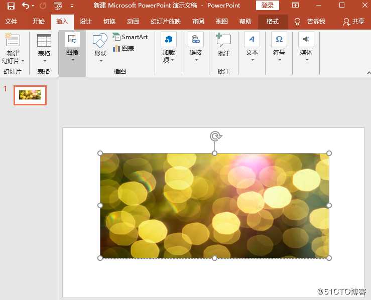The height and width of the screenshot is (300, 371).
Task: Switch to the 视图 tab
Action: (x=222, y=22)
